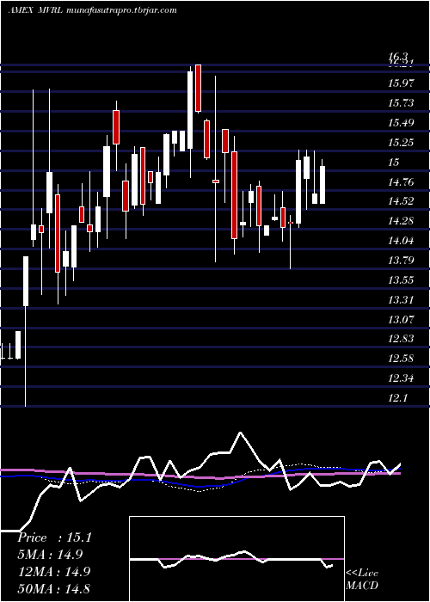Click the 50MA : 14.8 readout

coord(53,588)
